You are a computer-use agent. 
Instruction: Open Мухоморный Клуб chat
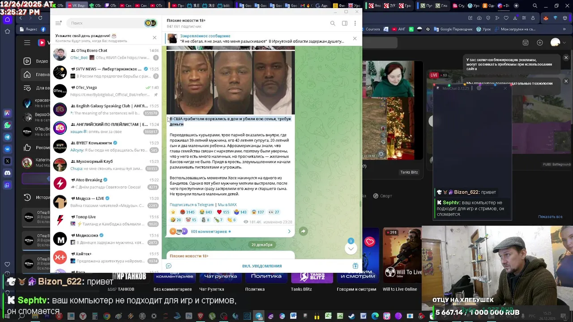coord(106,165)
